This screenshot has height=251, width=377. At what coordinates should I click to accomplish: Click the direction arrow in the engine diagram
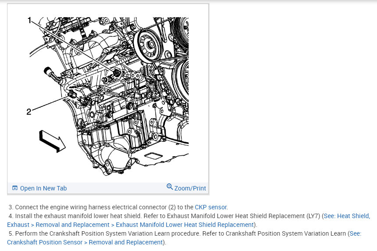[x=52, y=141]
